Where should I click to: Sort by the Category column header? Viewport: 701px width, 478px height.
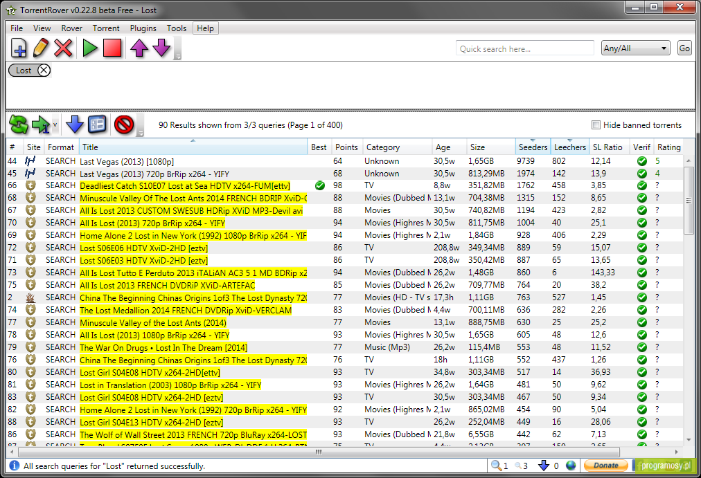pyautogui.click(x=398, y=147)
